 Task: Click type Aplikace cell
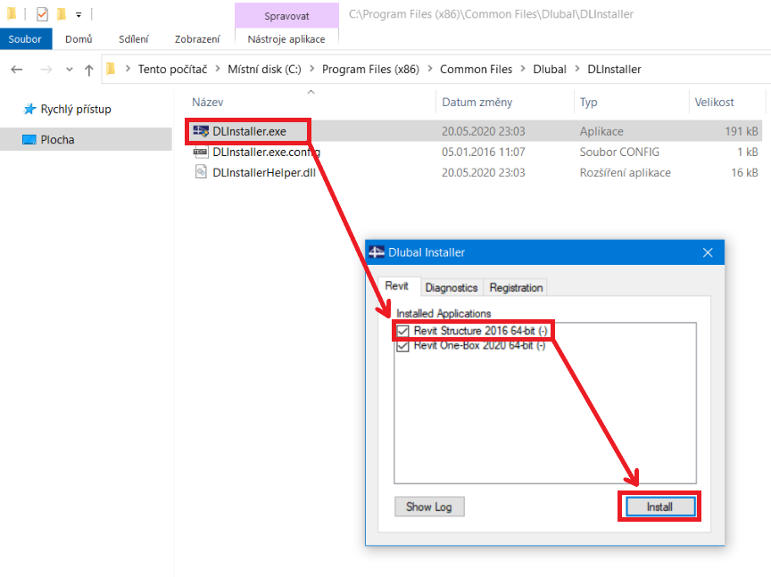601,131
